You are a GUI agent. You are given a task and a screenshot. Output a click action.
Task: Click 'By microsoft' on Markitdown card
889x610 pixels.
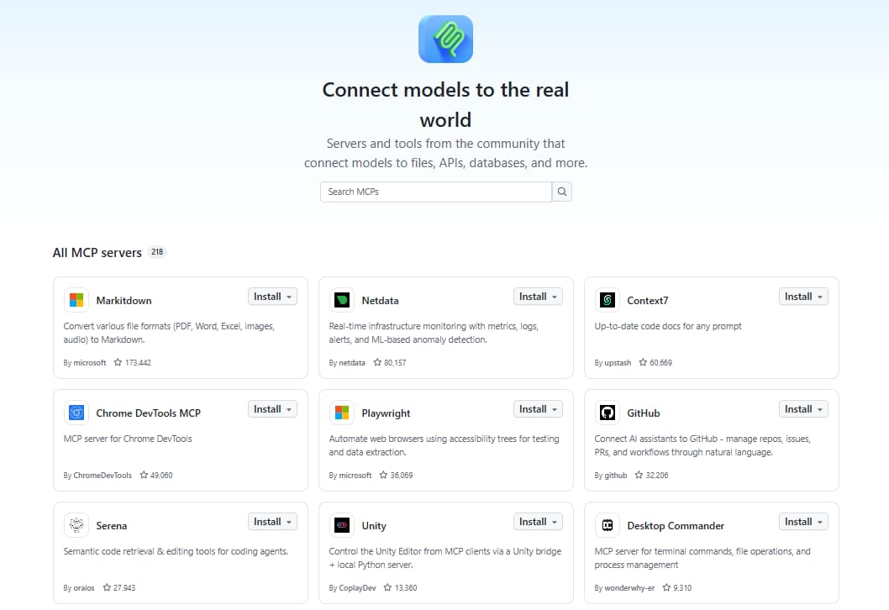coord(85,363)
